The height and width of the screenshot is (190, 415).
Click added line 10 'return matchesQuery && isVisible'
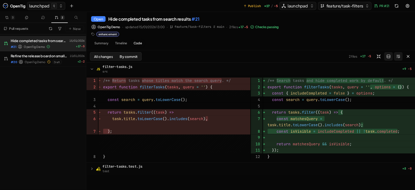pos(333,144)
